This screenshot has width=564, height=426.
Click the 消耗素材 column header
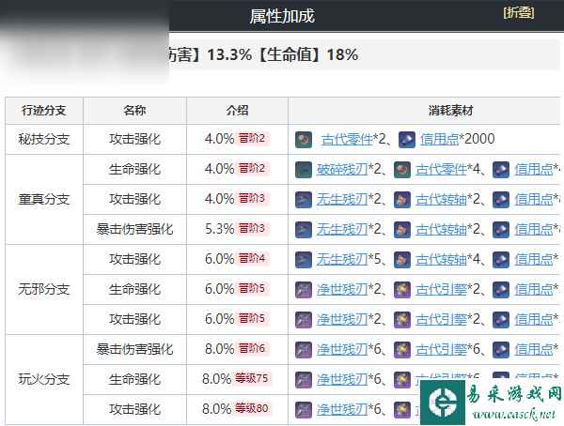tap(426, 110)
